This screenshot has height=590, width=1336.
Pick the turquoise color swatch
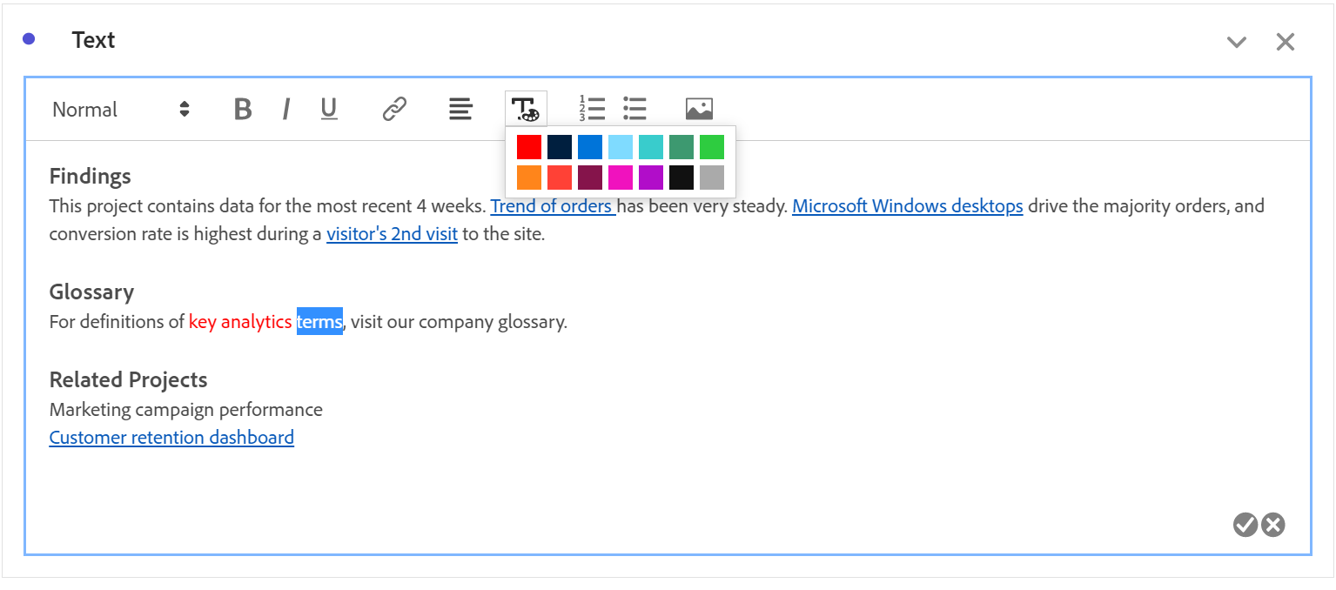point(651,147)
